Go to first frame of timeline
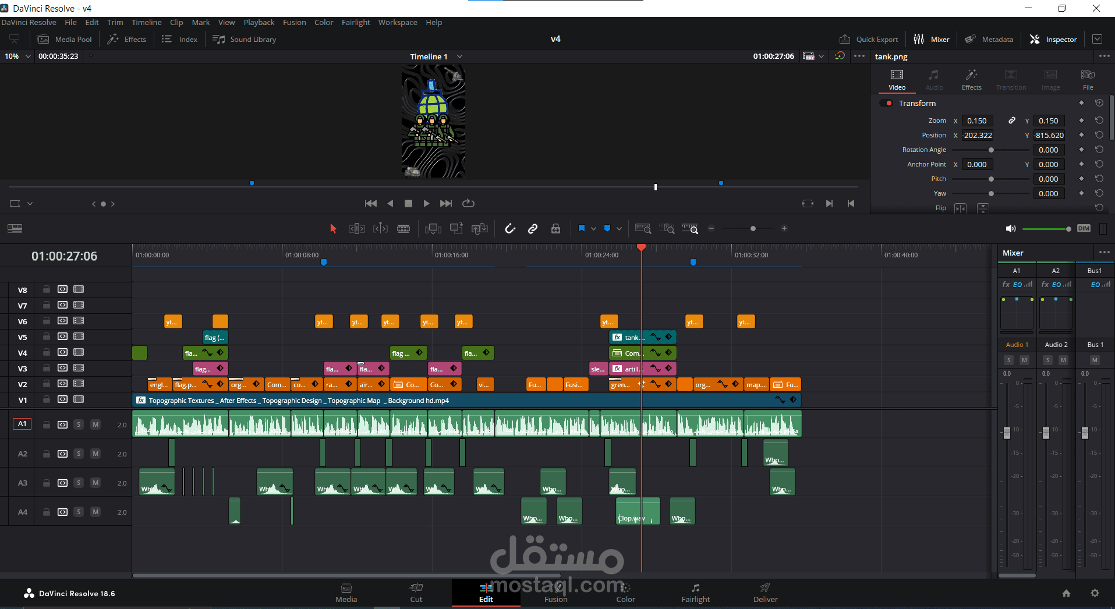 click(370, 203)
